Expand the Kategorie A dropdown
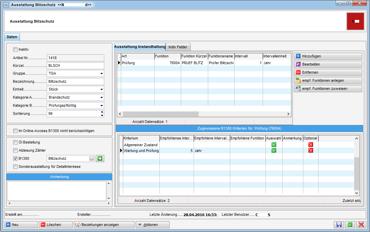370x232 pixels. pos(102,98)
